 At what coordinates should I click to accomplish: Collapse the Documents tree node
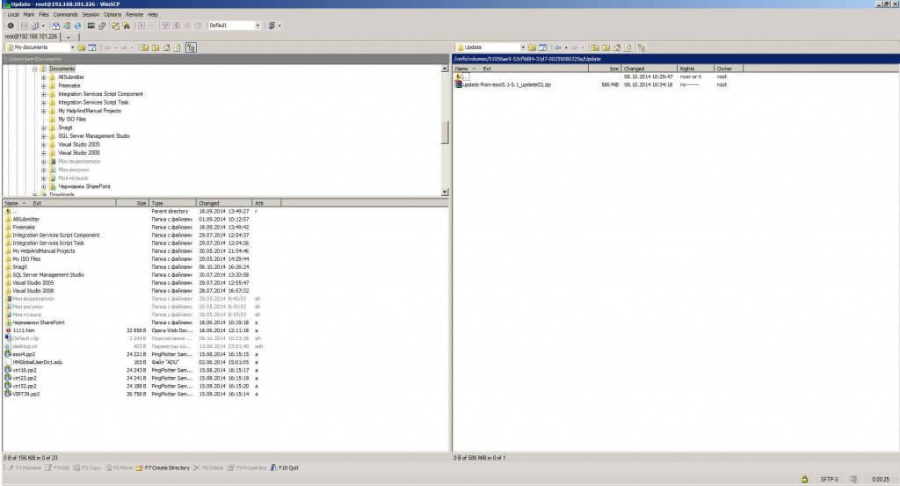click(35, 69)
